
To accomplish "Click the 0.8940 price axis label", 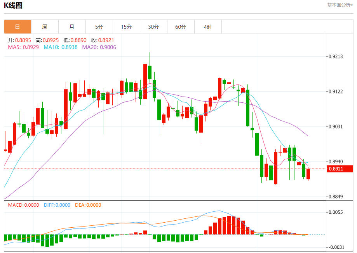I will (x=336, y=162).
